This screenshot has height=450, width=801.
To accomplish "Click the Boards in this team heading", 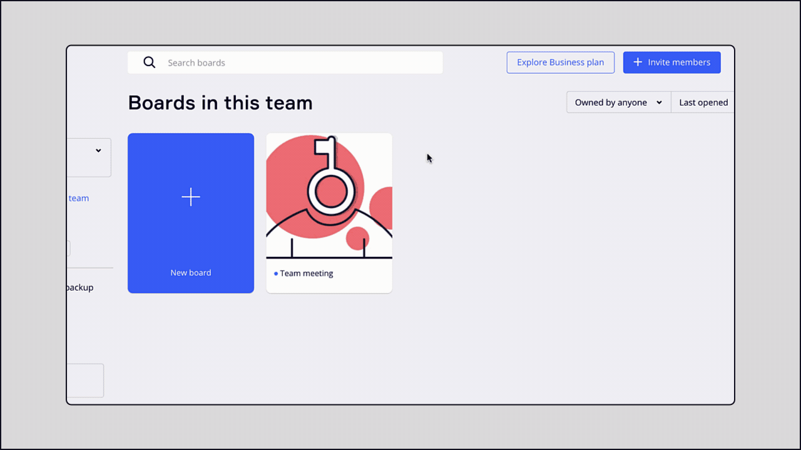I will tap(220, 102).
